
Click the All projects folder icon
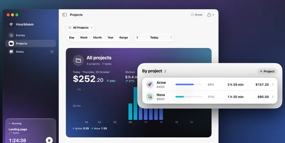click(x=78, y=60)
